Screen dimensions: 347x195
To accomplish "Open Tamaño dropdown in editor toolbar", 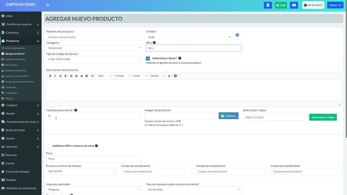I will pos(157,76).
